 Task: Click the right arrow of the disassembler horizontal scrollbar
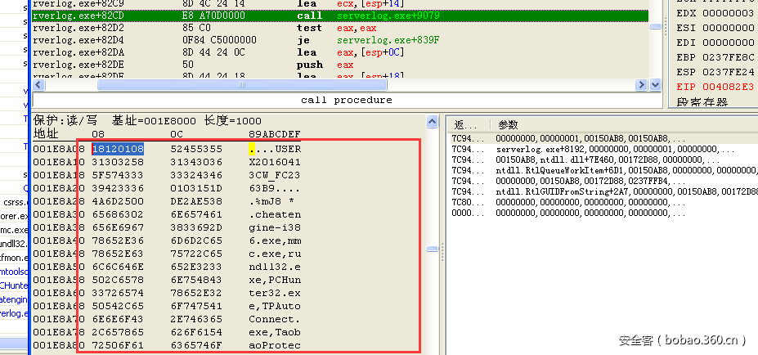(641, 85)
